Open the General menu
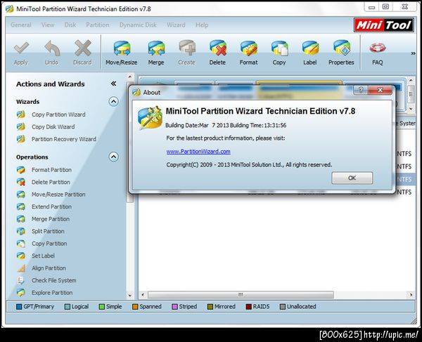The height and width of the screenshot is (342, 422). [x=21, y=25]
